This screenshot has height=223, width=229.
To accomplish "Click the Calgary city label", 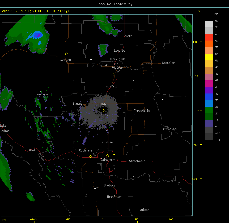I will 106,160.
